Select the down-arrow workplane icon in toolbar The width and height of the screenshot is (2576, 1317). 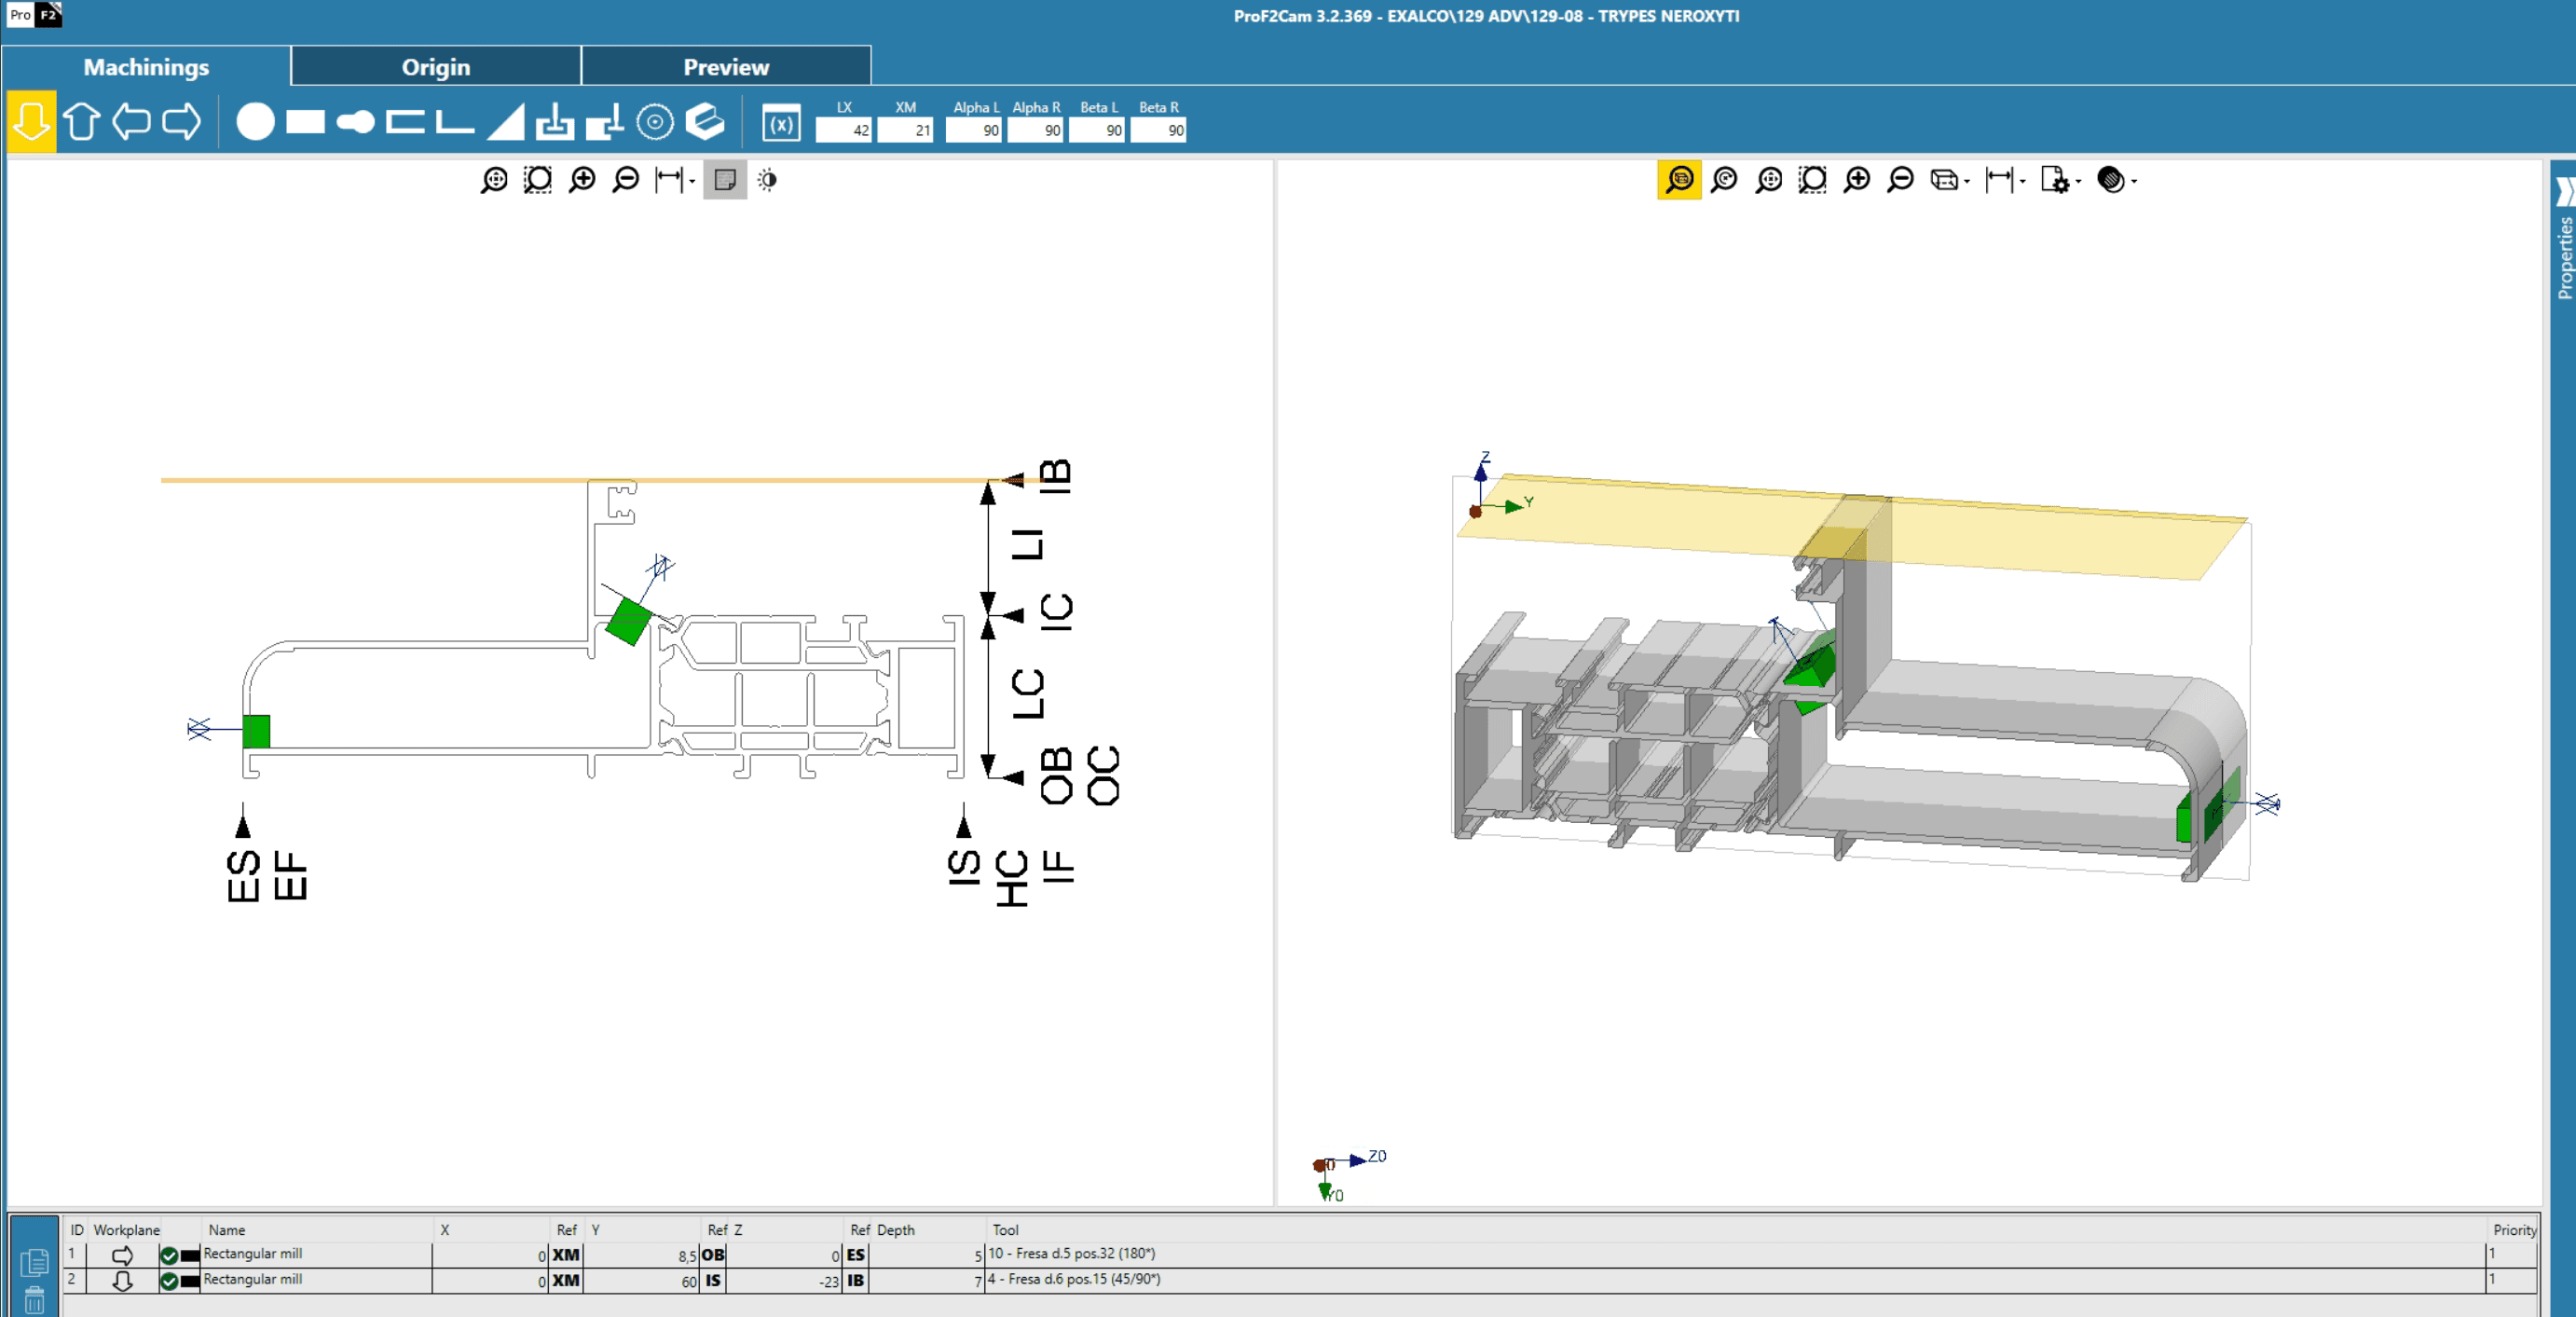tap(31, 122)
